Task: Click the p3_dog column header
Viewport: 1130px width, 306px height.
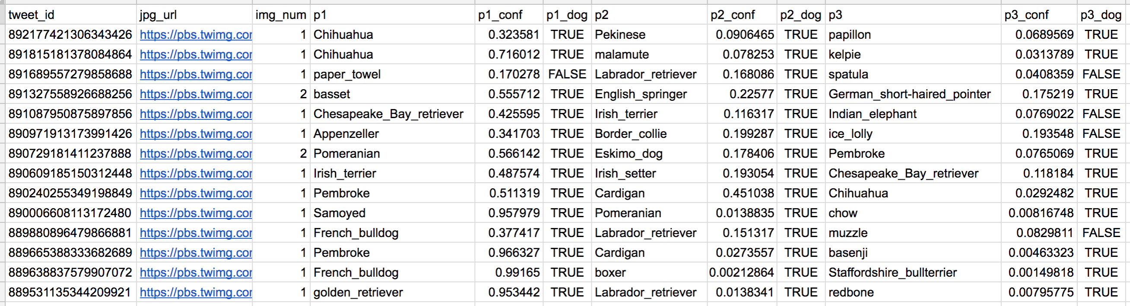Action: pyautogui.click(x=1101, y=15)
